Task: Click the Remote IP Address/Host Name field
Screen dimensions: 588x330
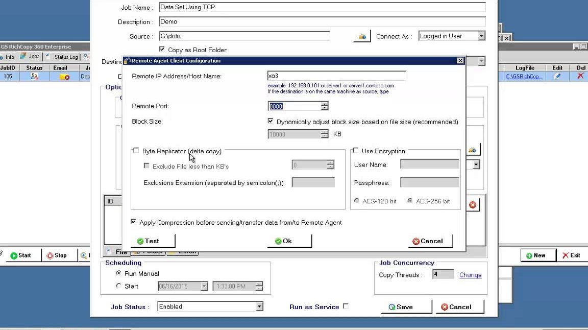Action: [x=336, y=76]
